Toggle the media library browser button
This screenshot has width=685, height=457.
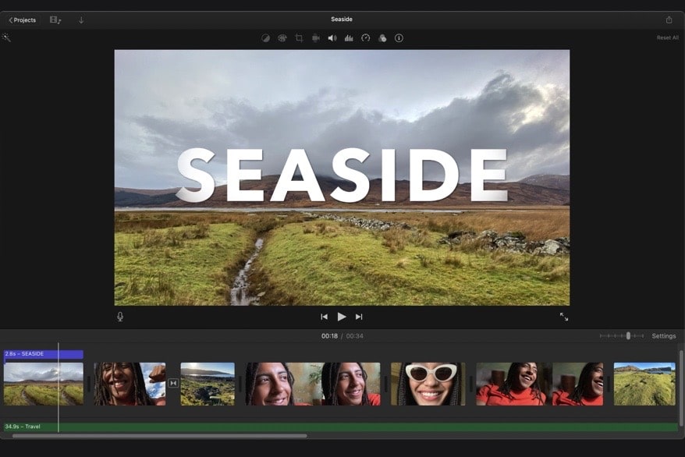55,19
